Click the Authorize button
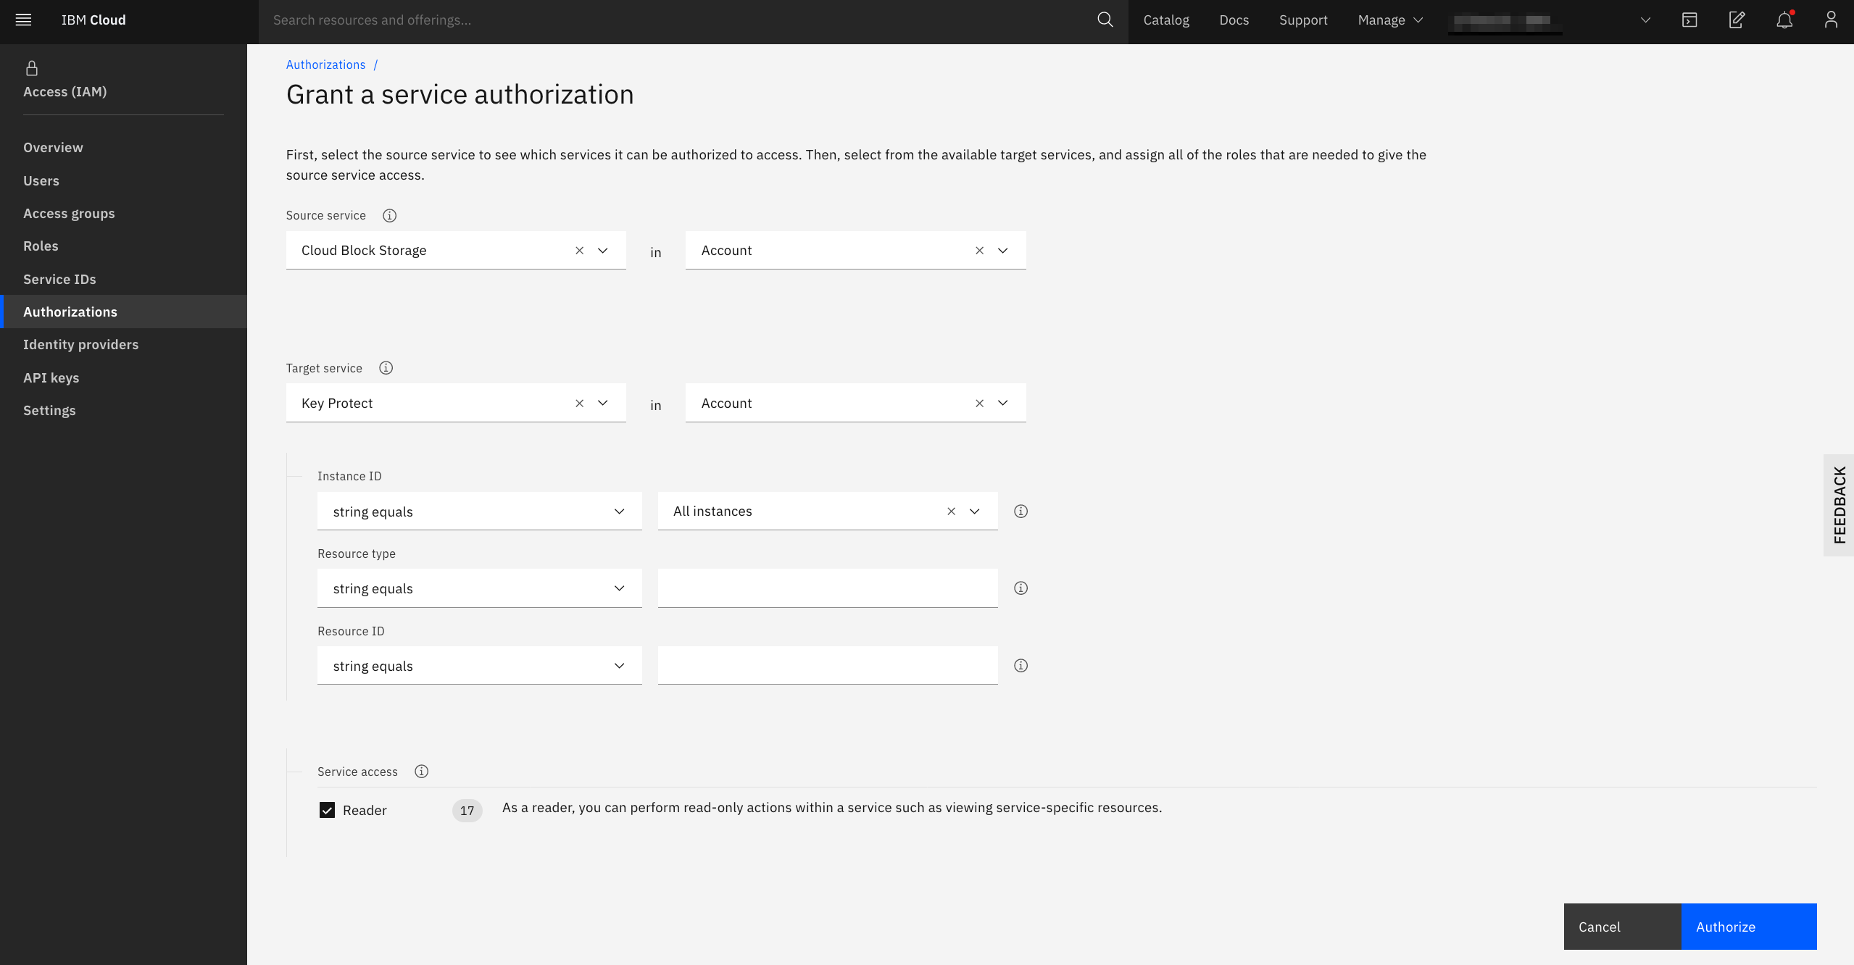This screenshot has height=965, width=1854. click(x=1748, y=927)
